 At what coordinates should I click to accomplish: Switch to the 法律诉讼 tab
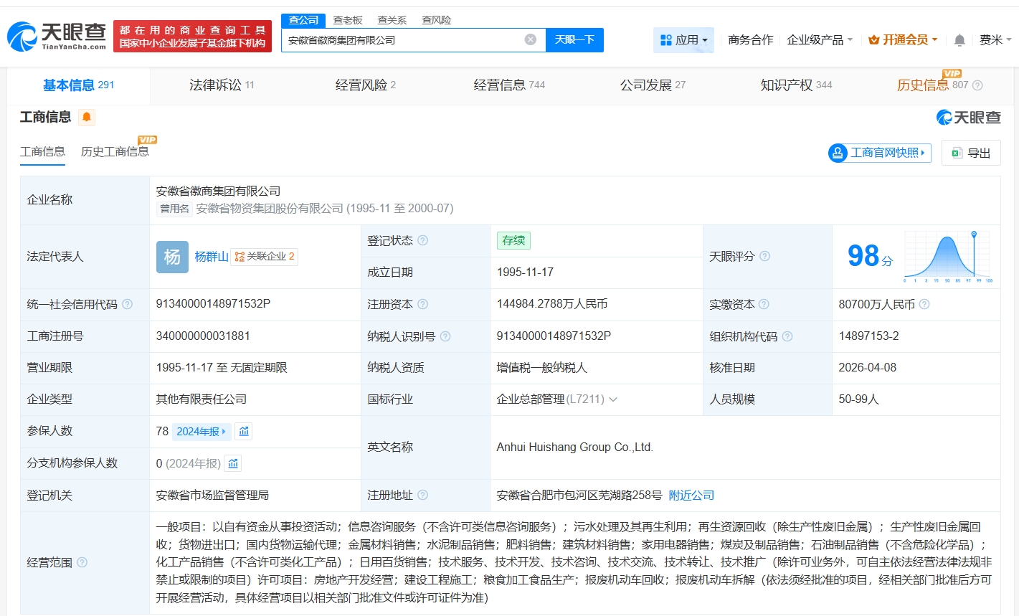pos(221,85)
